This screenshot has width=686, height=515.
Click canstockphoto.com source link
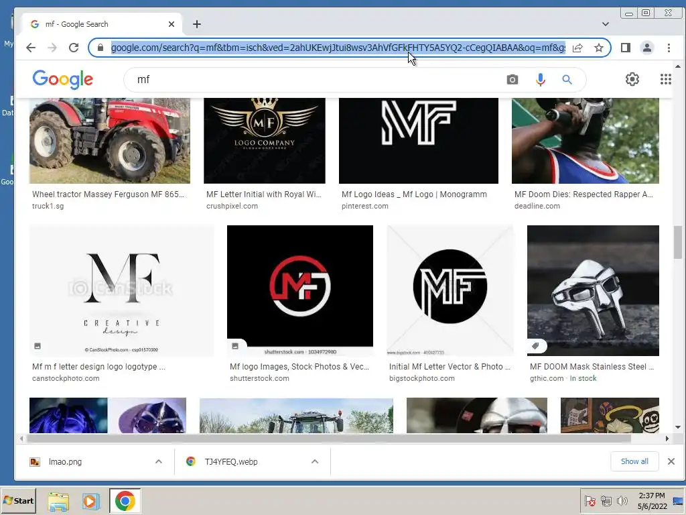(x=66, y=378)
